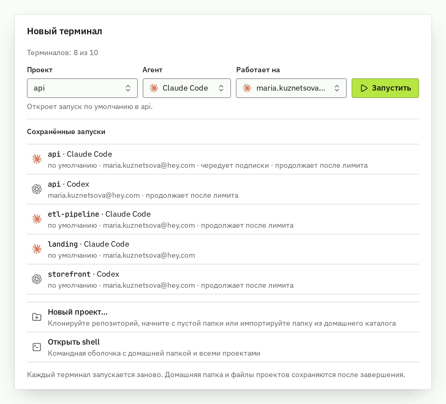Click the Сохранённые запуски heading

66,132
